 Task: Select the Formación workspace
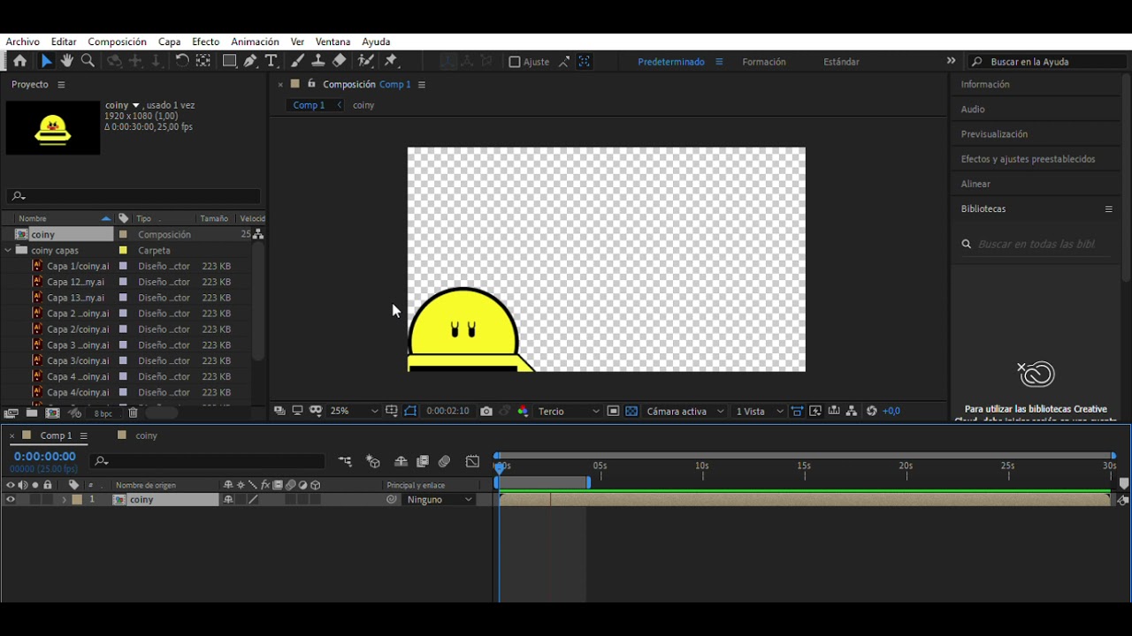click(x=764, y=62)
